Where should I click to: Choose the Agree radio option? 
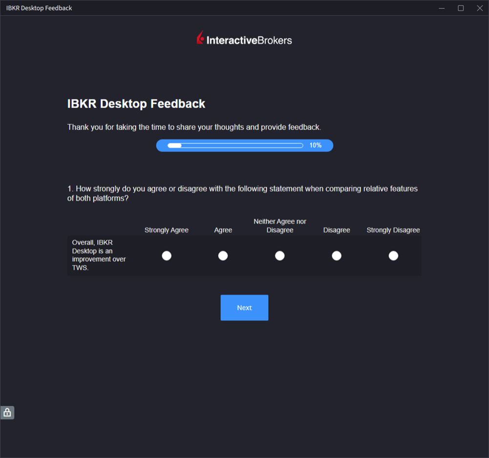point(223,256)
